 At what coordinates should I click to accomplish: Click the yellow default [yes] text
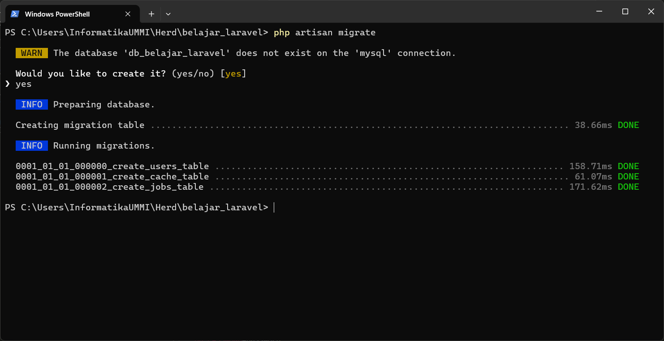tap(233, 73)
